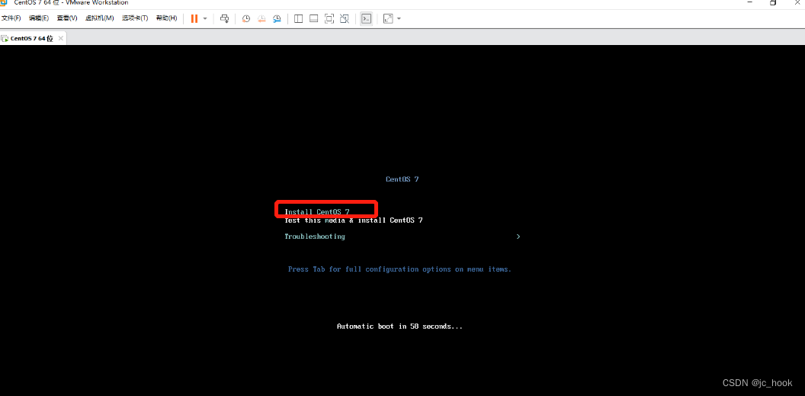Take a snapshot of the virtual machine

point(246,18)
